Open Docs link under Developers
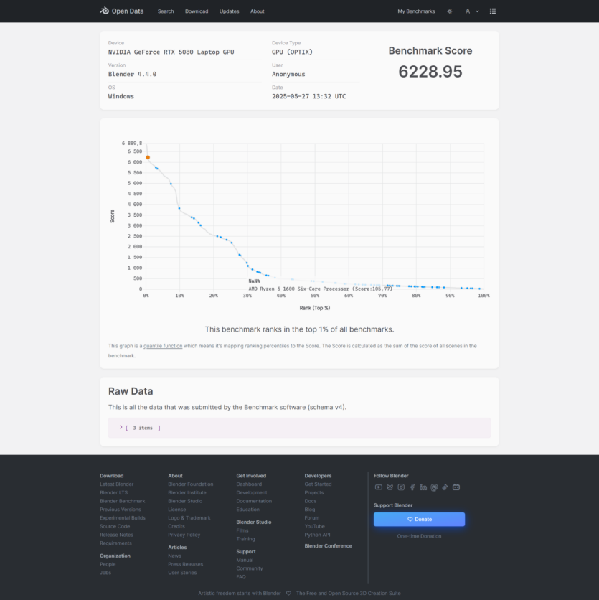The image size is (599, 600). click(310, 501)
